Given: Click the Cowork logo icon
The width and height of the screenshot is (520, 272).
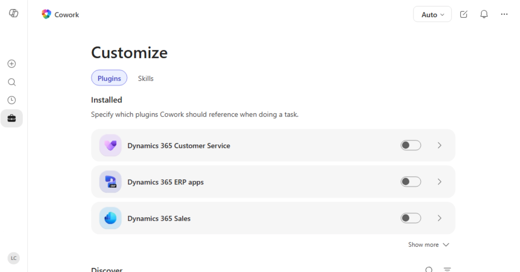Looking at the screenshot, I should (x=46, y=14).
